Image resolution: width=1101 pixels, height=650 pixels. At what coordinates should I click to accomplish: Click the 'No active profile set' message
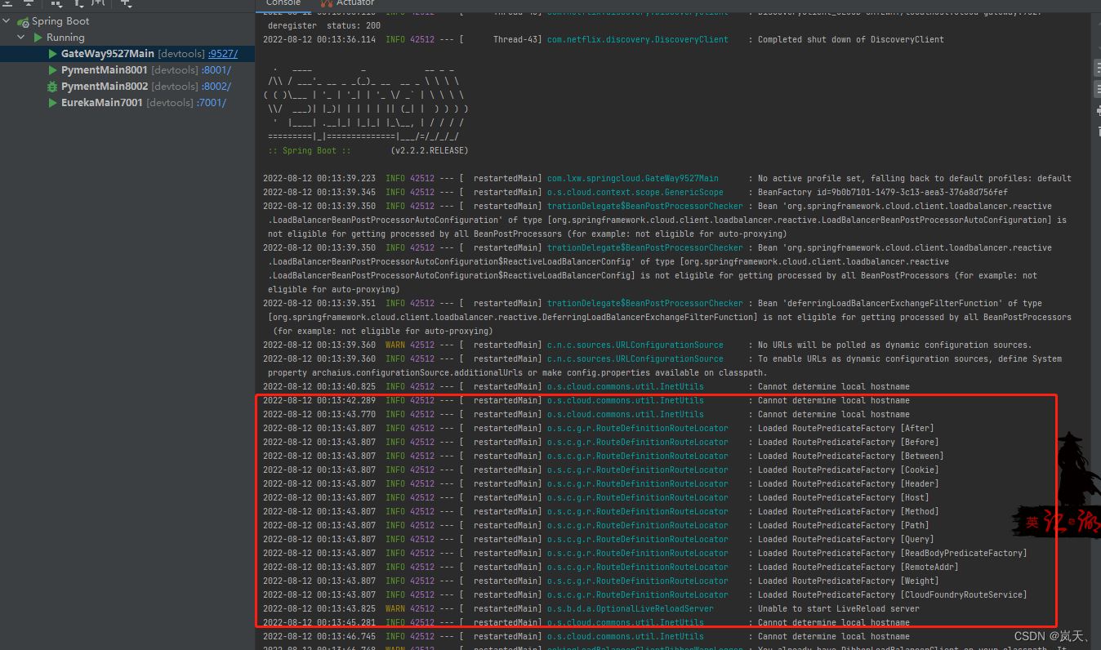[915, 178]
